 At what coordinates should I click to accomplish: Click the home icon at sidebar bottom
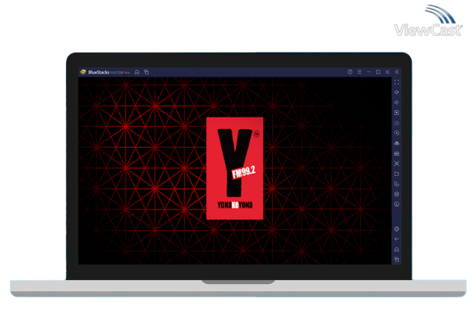397,250
